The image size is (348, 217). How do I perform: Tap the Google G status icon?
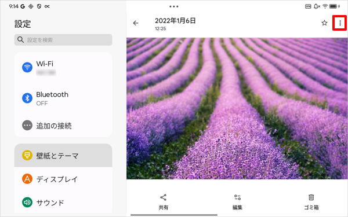pos(23,6)
